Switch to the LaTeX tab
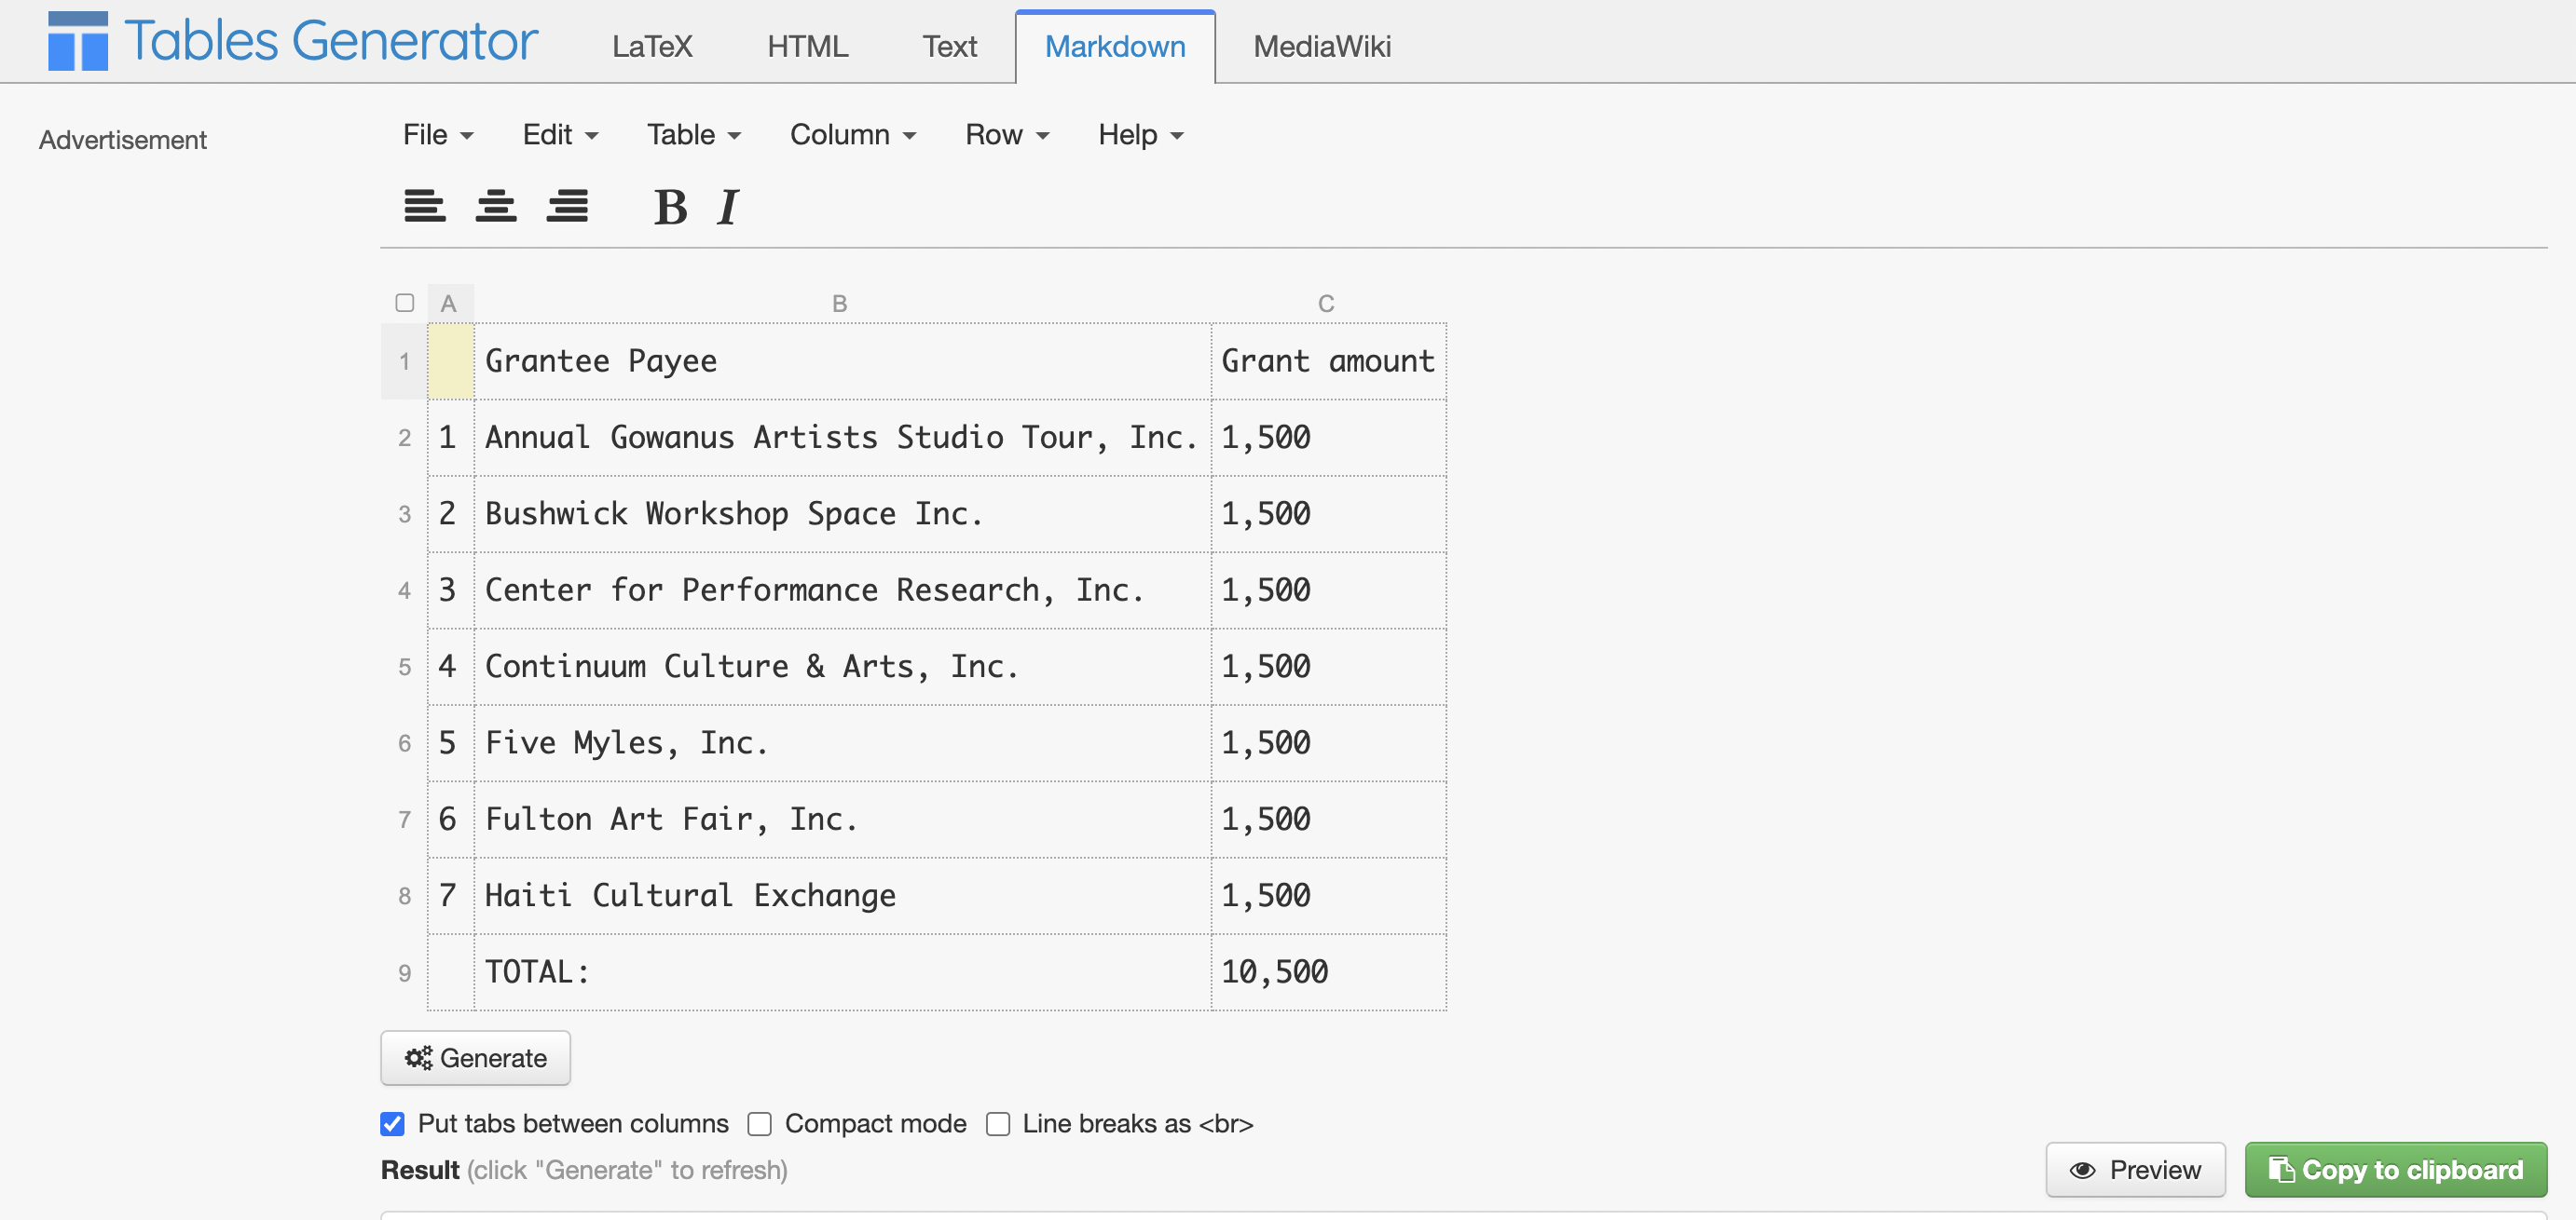 (652, 47)
